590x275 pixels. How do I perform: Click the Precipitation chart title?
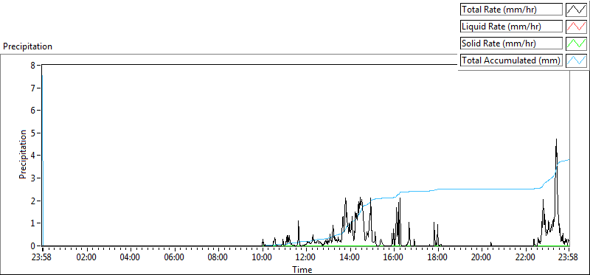click(27, 46)
